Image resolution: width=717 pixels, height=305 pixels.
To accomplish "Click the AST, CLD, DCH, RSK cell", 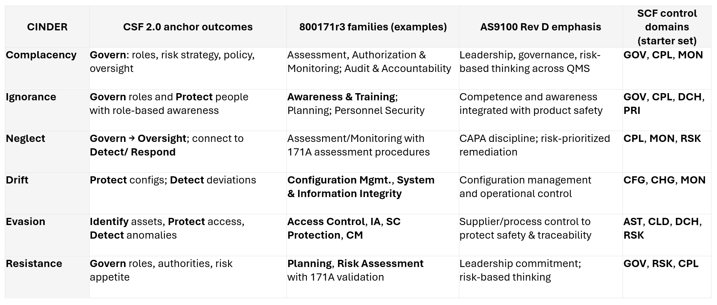I will 662,228.
